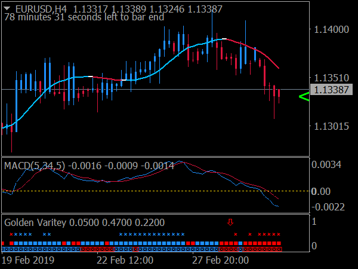
Task: Open the chart menu triangle beside EURUSD,H4
Action: (x=7, y=9)
